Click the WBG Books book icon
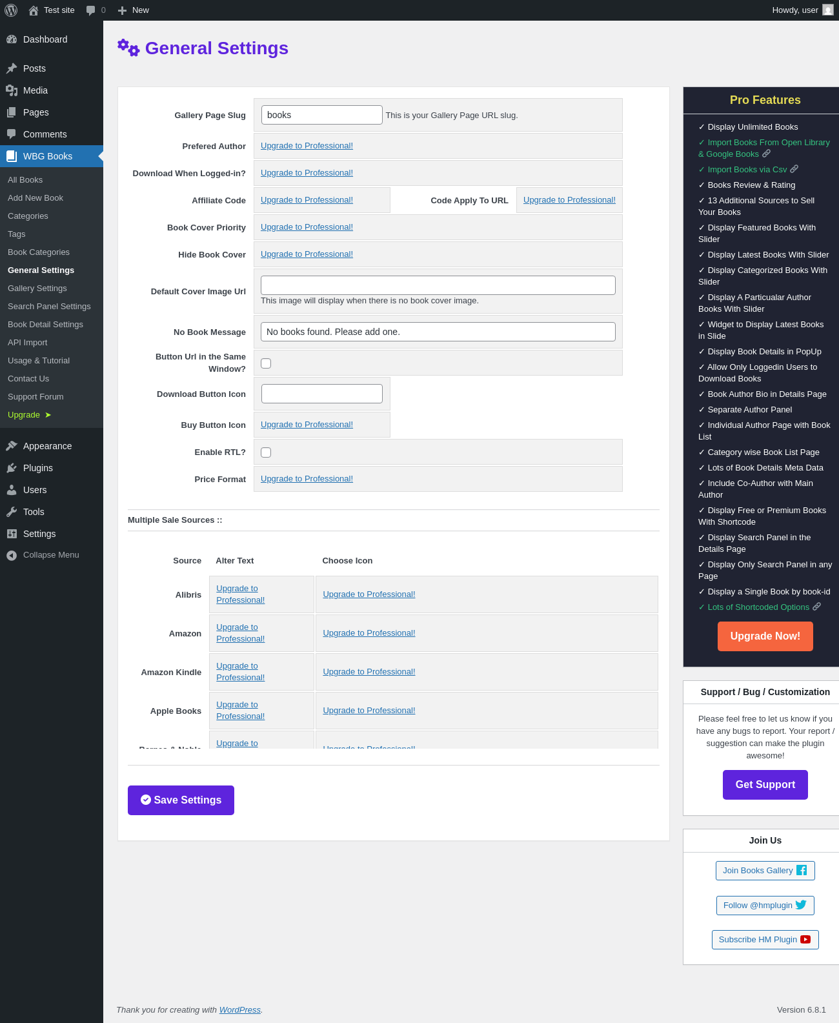Viewport: 839px width, 1023px height. click(x=12, y=156)
